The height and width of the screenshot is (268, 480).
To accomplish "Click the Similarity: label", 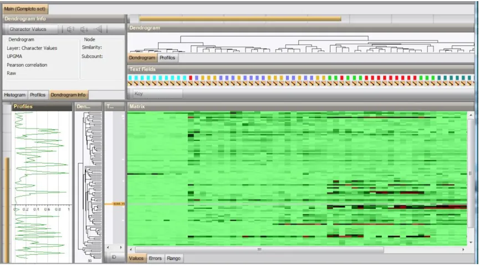I will 92,47.
